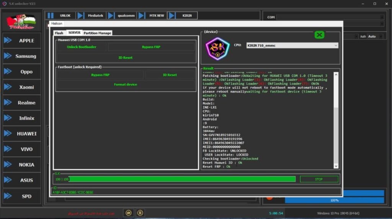Click the INE-LX1 model line in the log
The width and height of the screenshot is (392, 219).
209,107
